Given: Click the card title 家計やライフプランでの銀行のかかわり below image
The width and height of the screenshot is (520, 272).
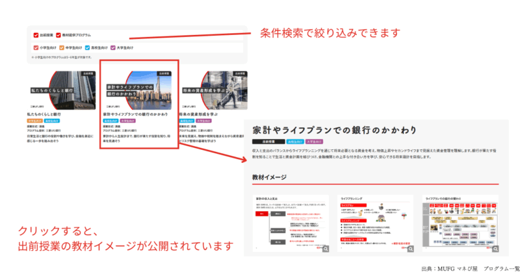Looking at the screenshot, I should tap(135, 114).
